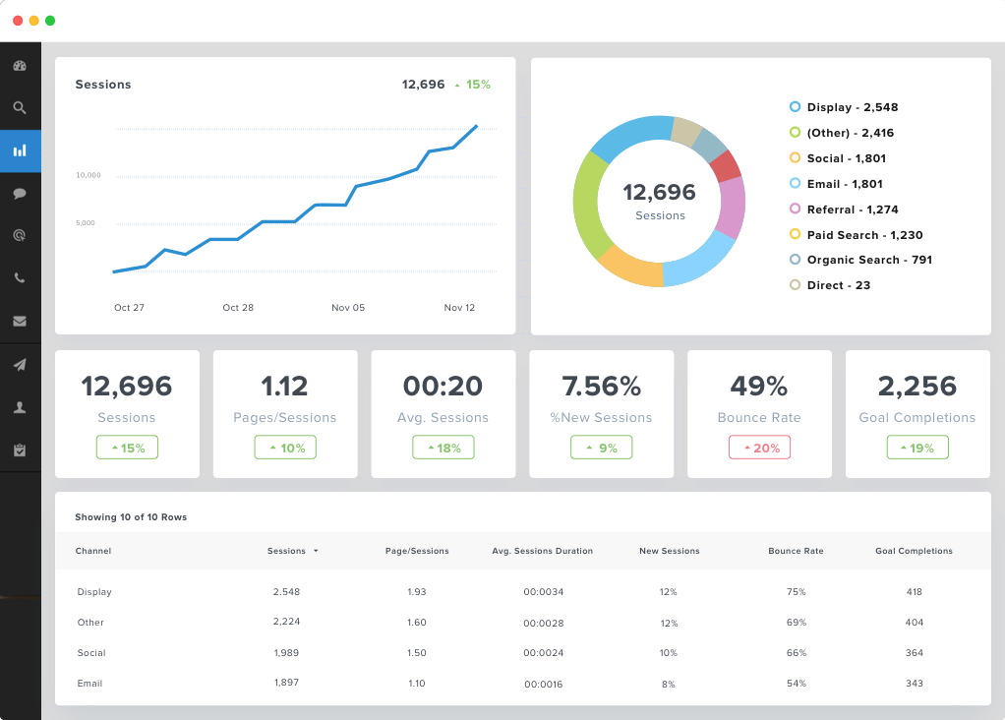Open the target tracking icon in sidebar
Screen dimensions: 1005x720
point(20,235)
